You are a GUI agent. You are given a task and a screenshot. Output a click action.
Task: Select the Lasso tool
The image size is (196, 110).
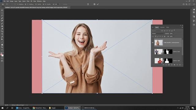2,16
